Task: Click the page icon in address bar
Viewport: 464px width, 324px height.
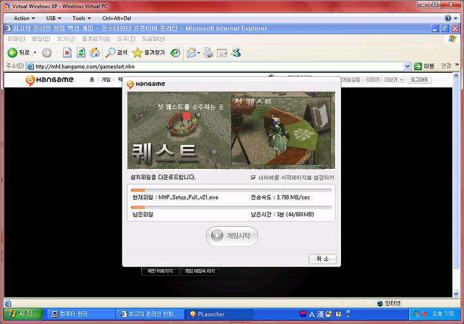Action: pos(30,66)
